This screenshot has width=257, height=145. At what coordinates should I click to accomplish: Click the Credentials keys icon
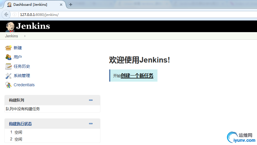[x=8, y=85]
